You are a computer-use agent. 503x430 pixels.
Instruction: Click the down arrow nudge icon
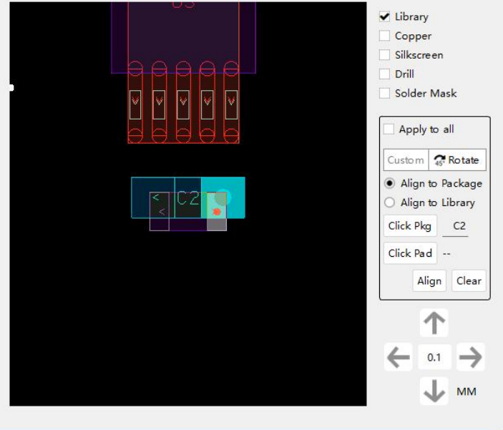tap(434, 391)
